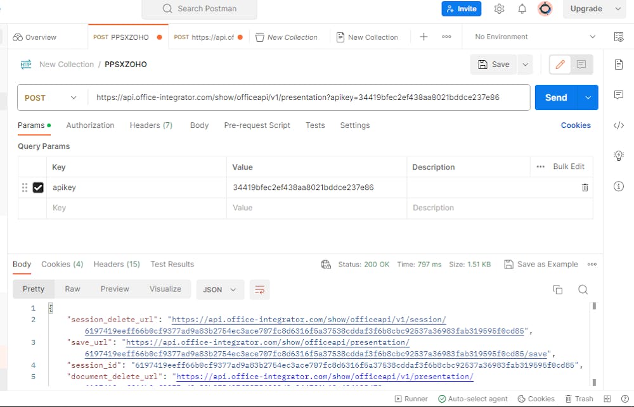This screenshot has width=634, height=407.
Task: Toggle Auto-select agent in the status bar
Action: coord(473,399)
